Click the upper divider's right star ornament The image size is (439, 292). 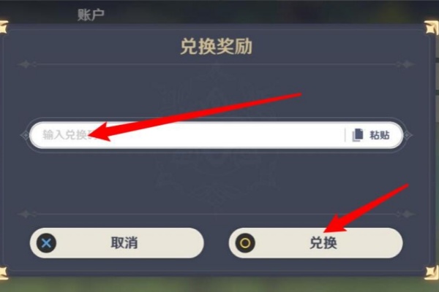click(x=405, y=64)
